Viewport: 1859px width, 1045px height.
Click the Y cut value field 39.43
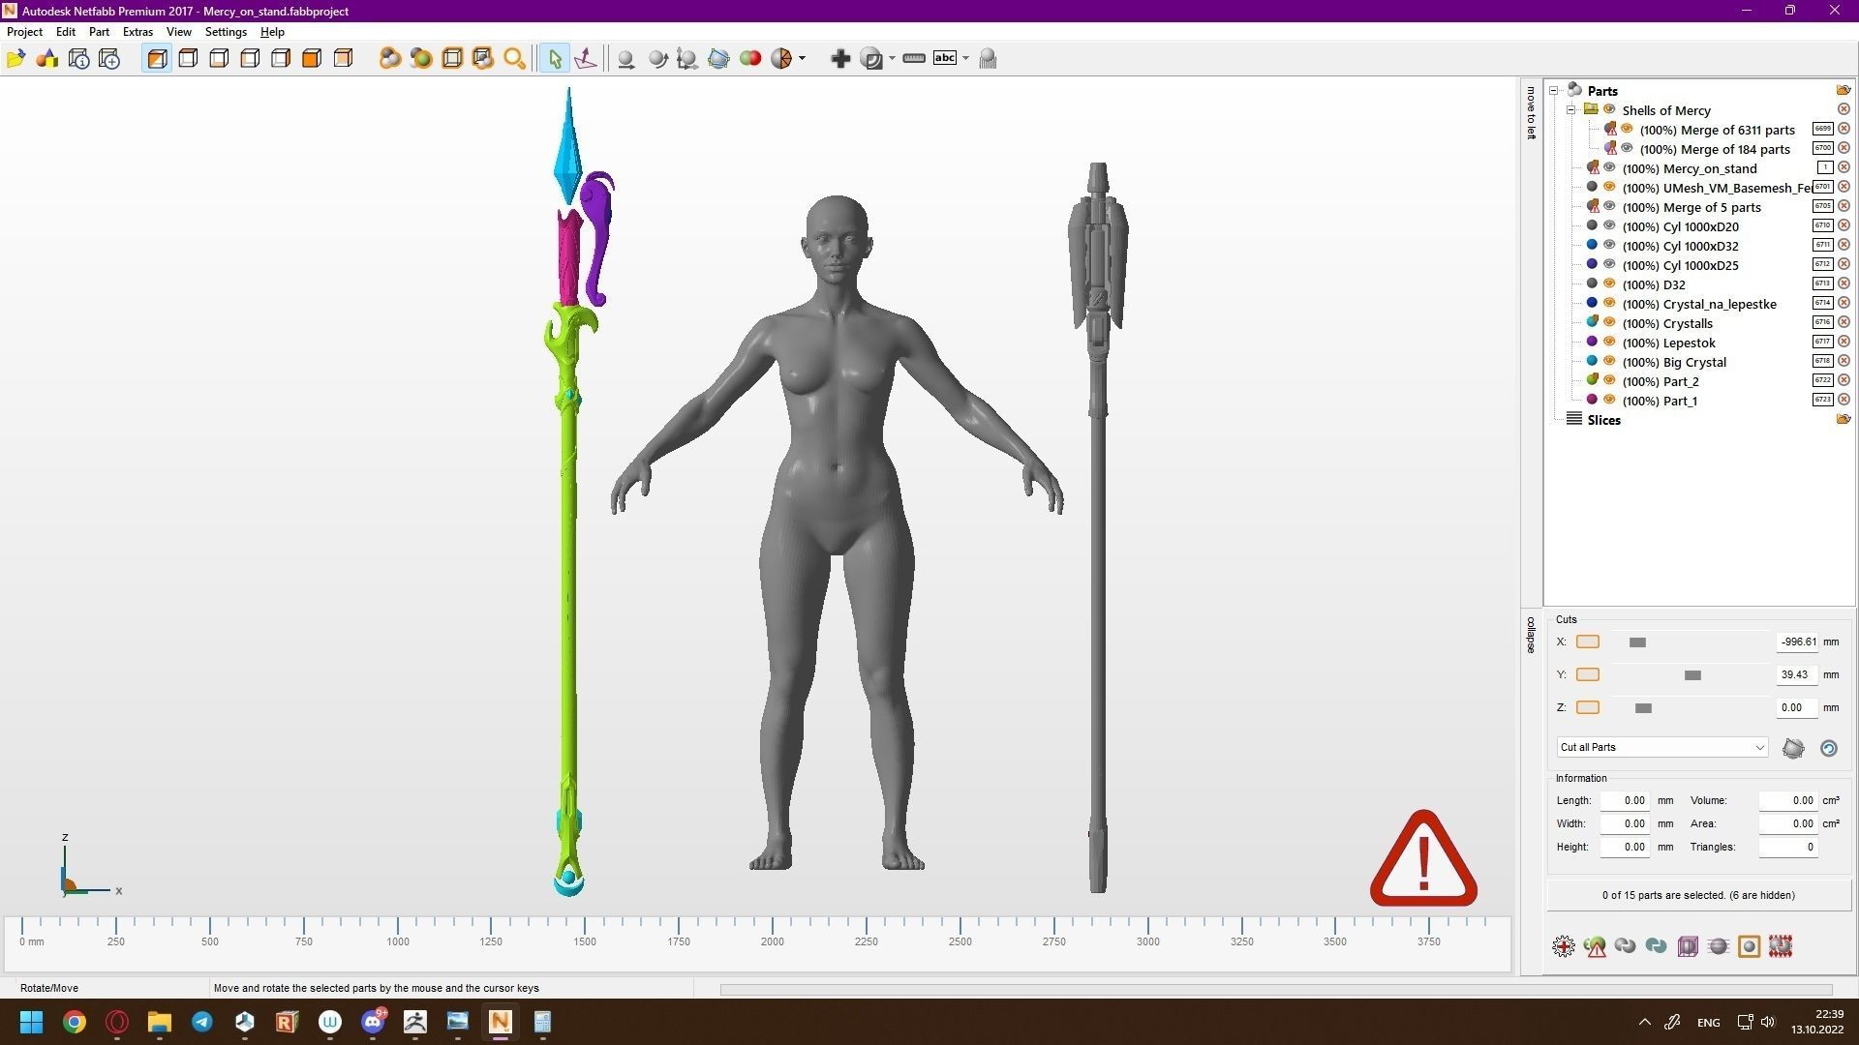tap(1797, 674)
